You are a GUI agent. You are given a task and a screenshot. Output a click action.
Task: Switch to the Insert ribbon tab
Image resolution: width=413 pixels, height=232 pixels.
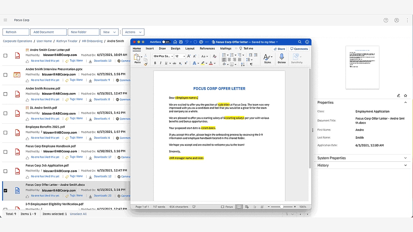click(150, 49)
